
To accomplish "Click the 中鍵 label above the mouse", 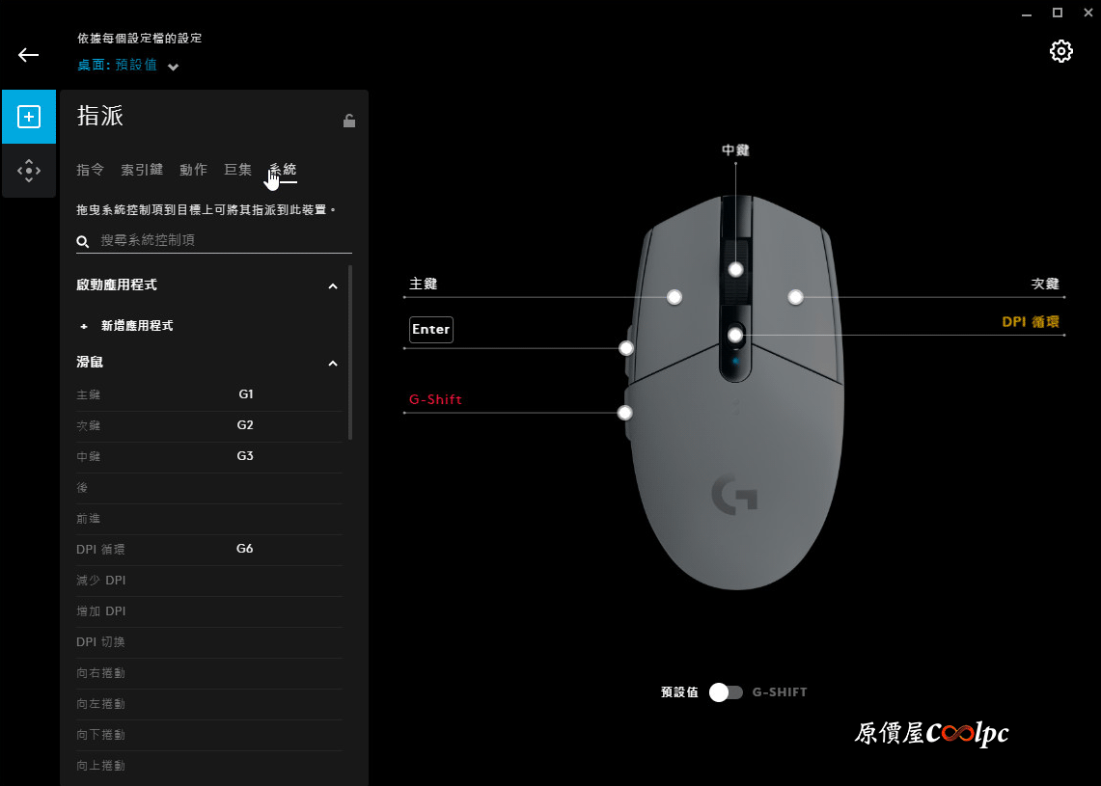I will click(735, 150).
